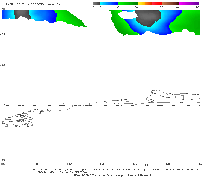Pick the brown segment of the colorbar
This screenshot has width=202, height=177.
(x=170, y=3)
